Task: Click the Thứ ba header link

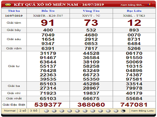Action: [14, 11]
